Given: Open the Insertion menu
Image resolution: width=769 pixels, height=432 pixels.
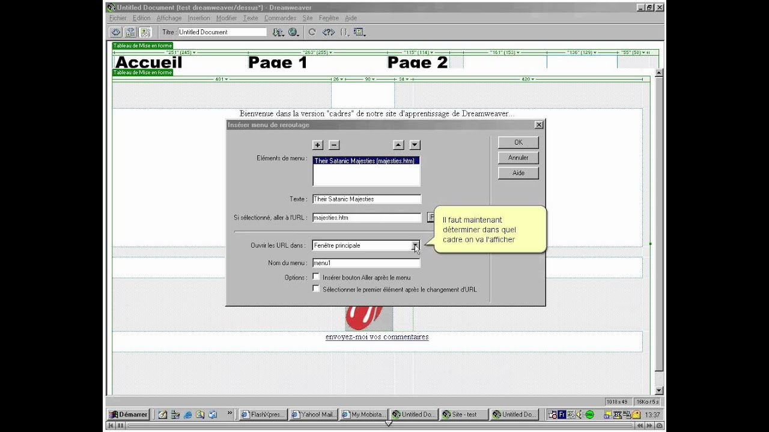Looking at the screenshot, I should pyautogui.click(x=199, y=18).
